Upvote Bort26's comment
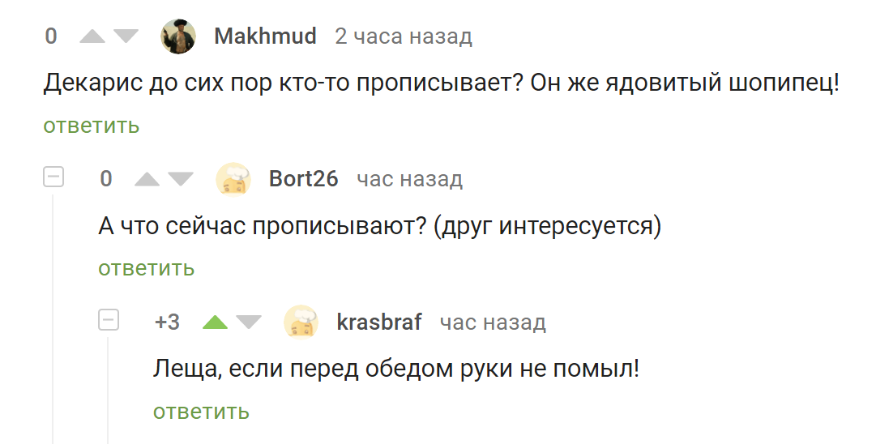The height and width of the screenshot is (444, 876). click(x=147, y=179)
